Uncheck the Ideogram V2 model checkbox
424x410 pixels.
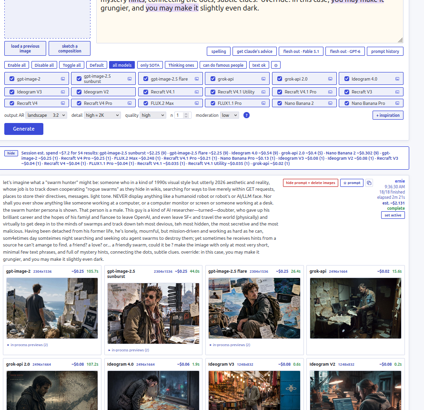[79, 92]
